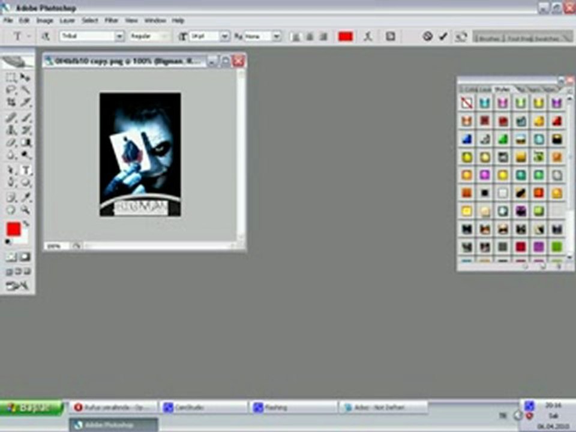
Task: Open the Filter menu
Action: [x=112, y=20]
